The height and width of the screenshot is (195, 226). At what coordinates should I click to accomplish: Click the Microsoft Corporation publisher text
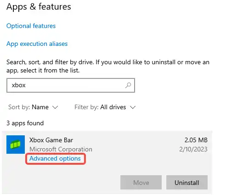coord(61,149)
